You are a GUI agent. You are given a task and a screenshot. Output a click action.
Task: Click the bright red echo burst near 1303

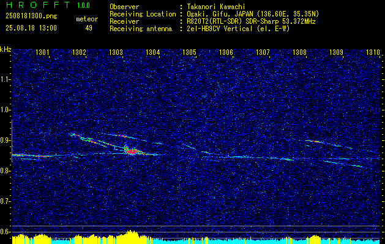point(132,152)
